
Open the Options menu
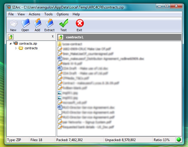(62, 14)
